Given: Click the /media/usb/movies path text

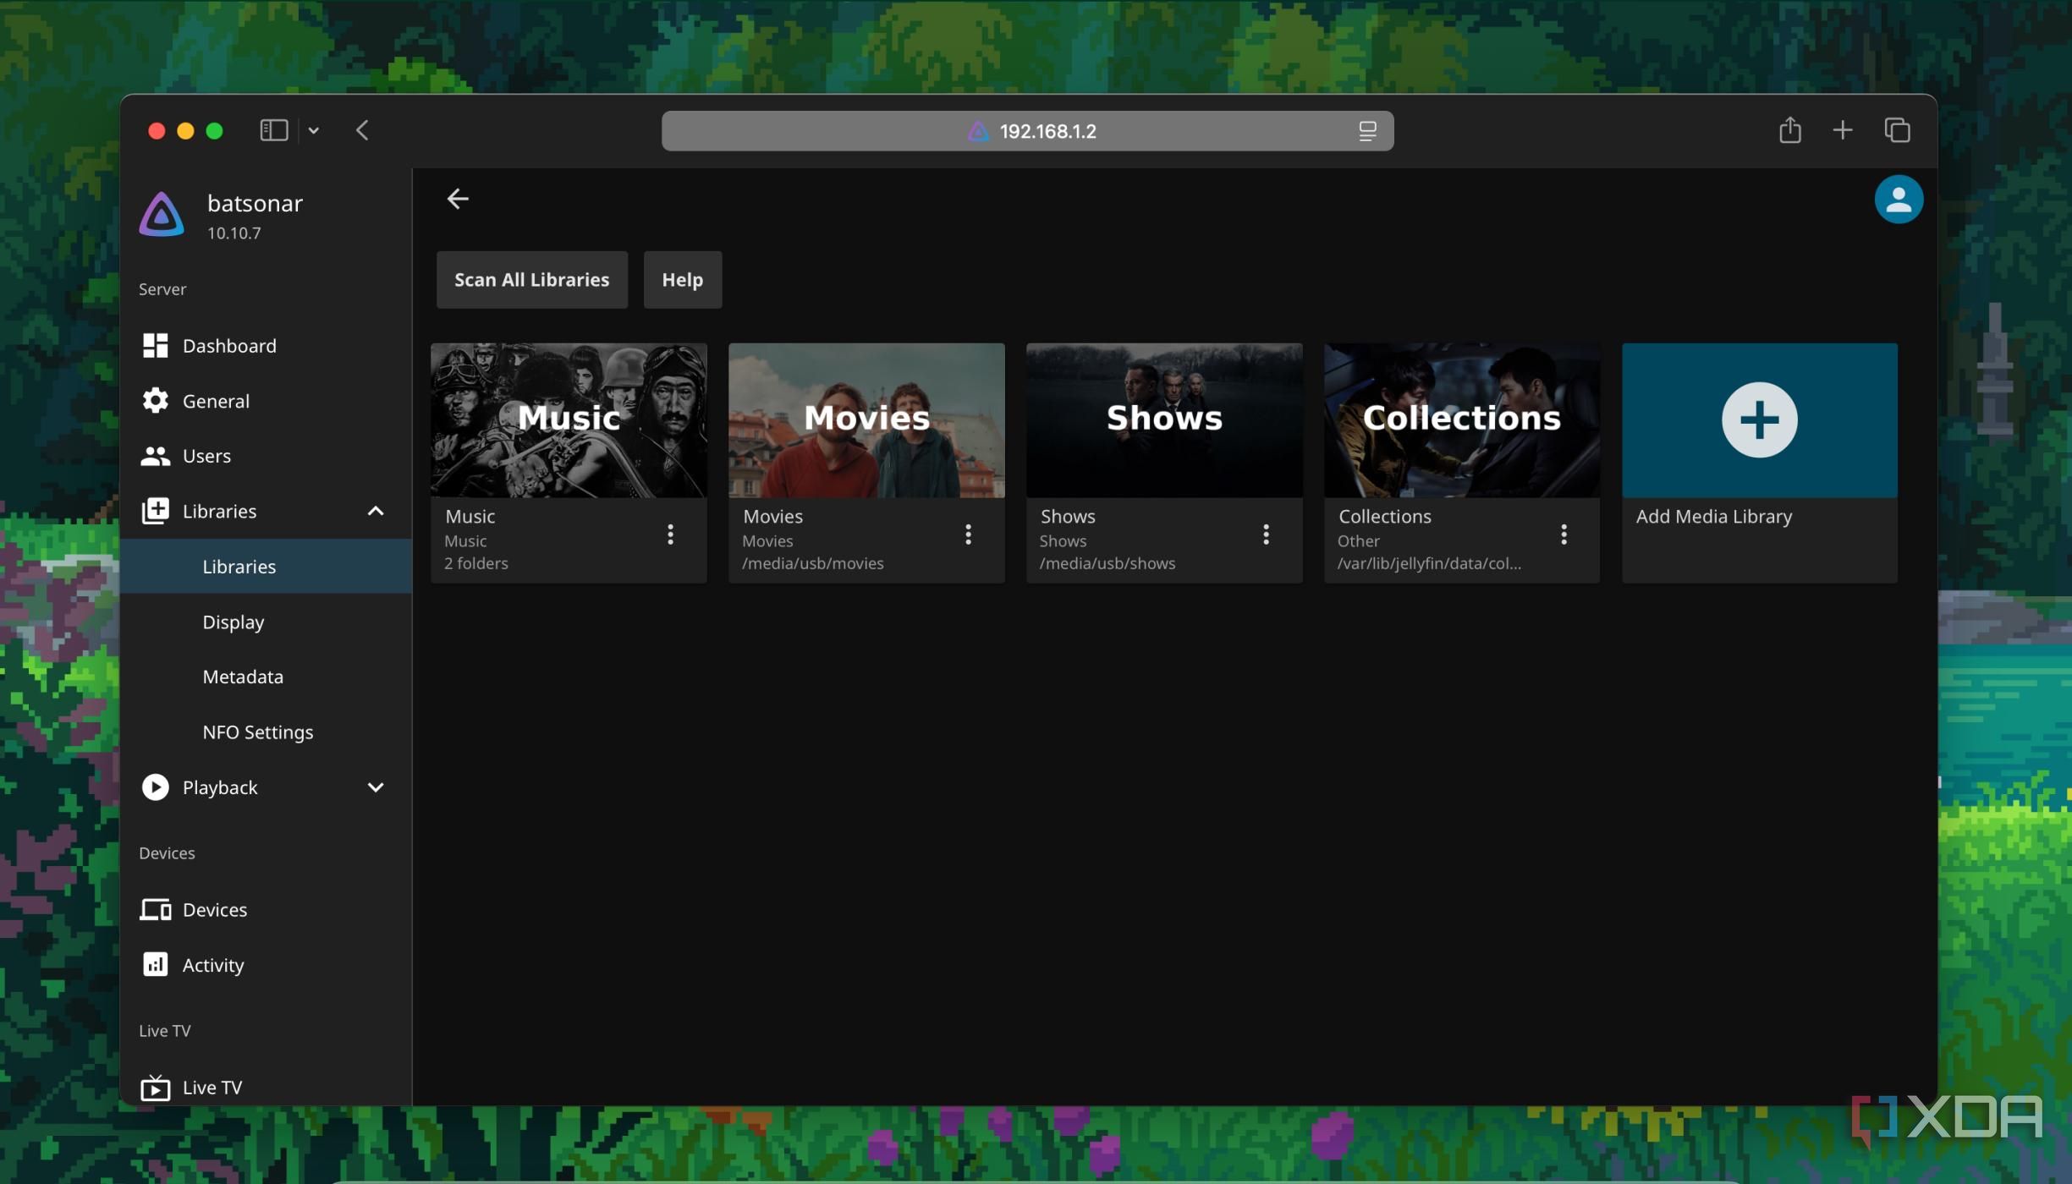Looking at the screenshot, I should (812, 563).
